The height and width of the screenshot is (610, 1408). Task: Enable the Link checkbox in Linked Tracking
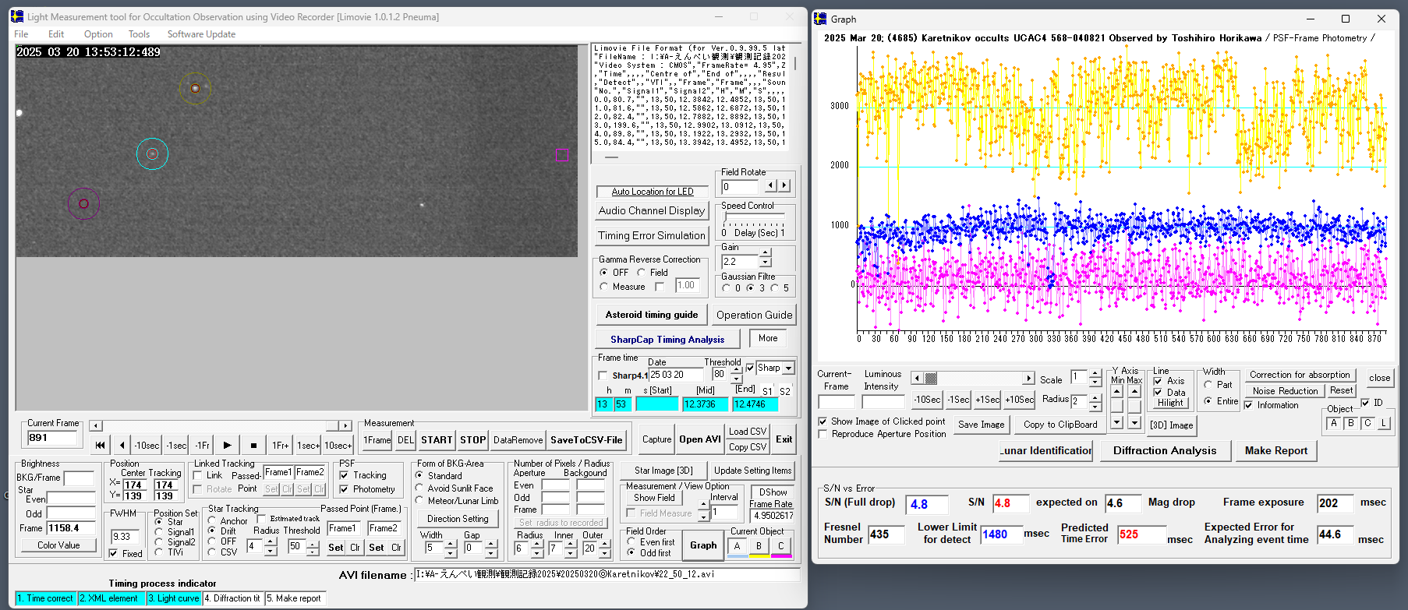[x=198, y=475]
